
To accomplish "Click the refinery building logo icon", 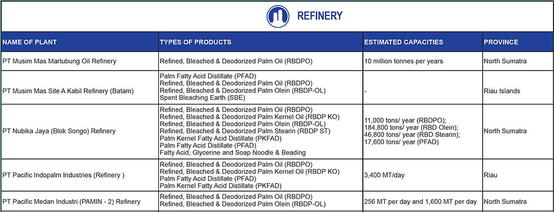I will pos(278,16).
